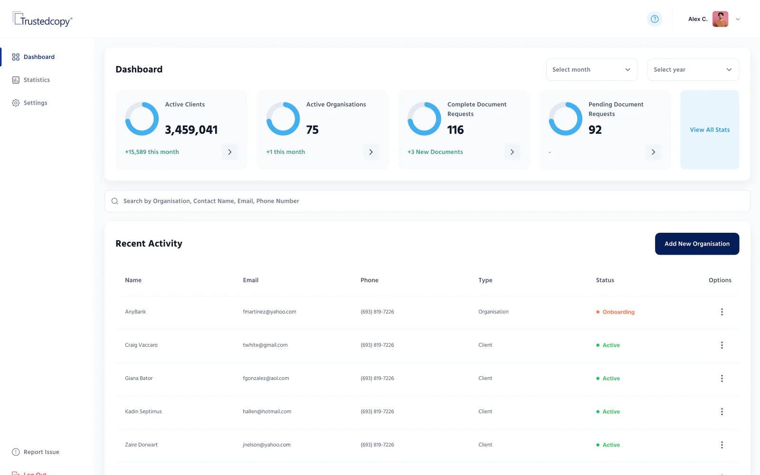This screenshot has height=475, width=760.
Task: Click the Active Organisations progress ring
Action: [x=283, y=119]
